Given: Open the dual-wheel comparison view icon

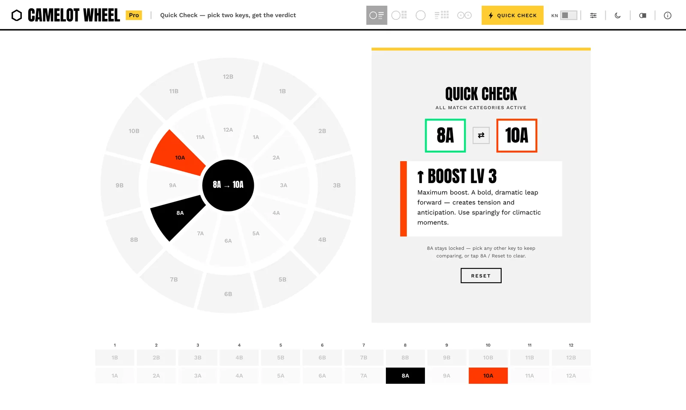Looking at the screenshot, I should pos(464,15).
